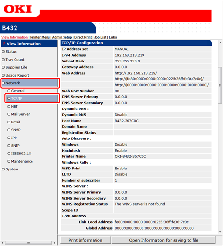The image size is (223, 246).
Task: Switch to the Admin Setup tab
Action: 62,37
